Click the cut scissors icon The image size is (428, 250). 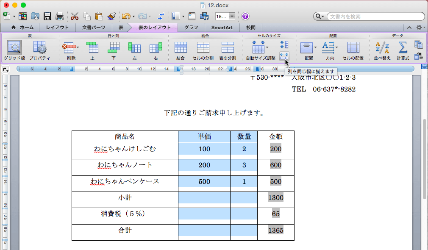tap(74, 17)
